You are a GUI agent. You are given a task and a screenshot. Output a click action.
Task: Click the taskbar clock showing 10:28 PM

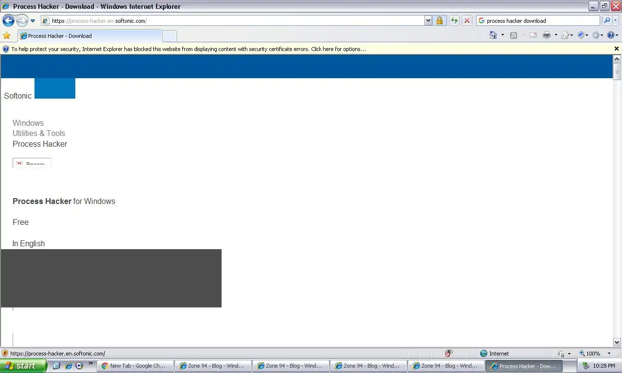coord(604,366)
